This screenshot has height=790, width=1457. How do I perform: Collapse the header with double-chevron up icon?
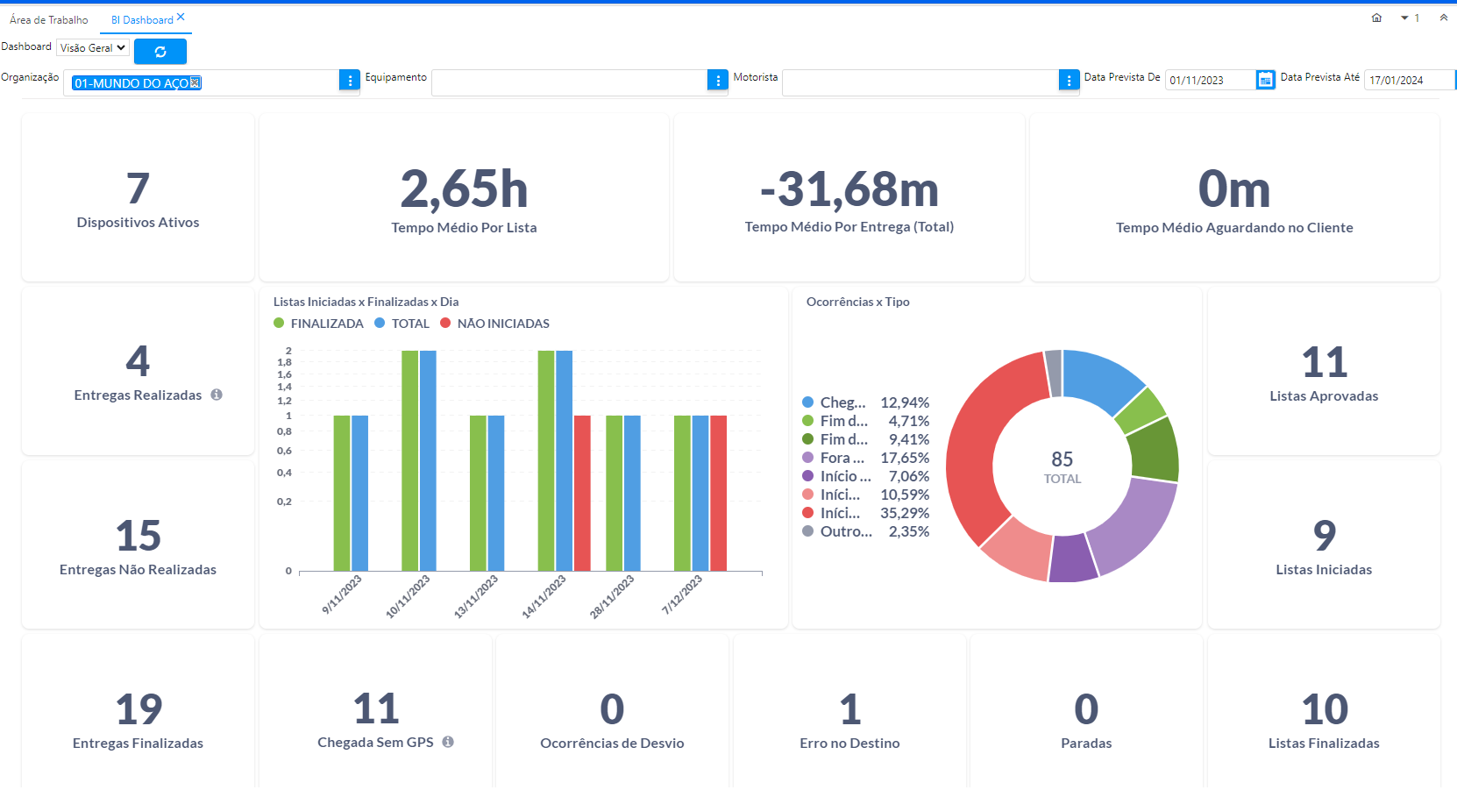pos(1443,18)
